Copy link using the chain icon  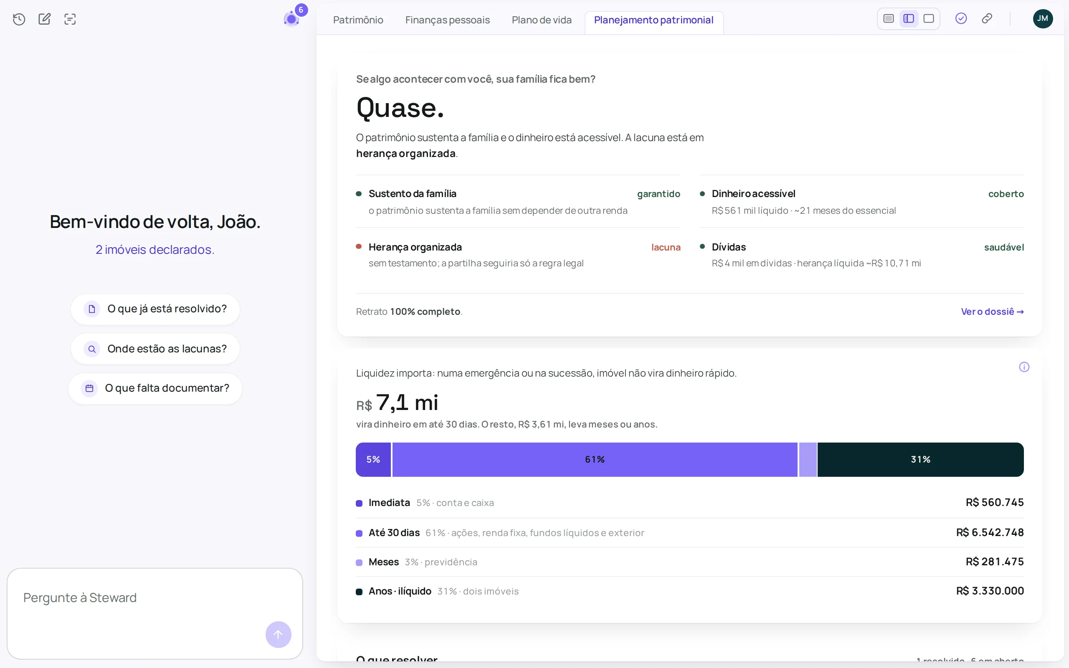987,18
